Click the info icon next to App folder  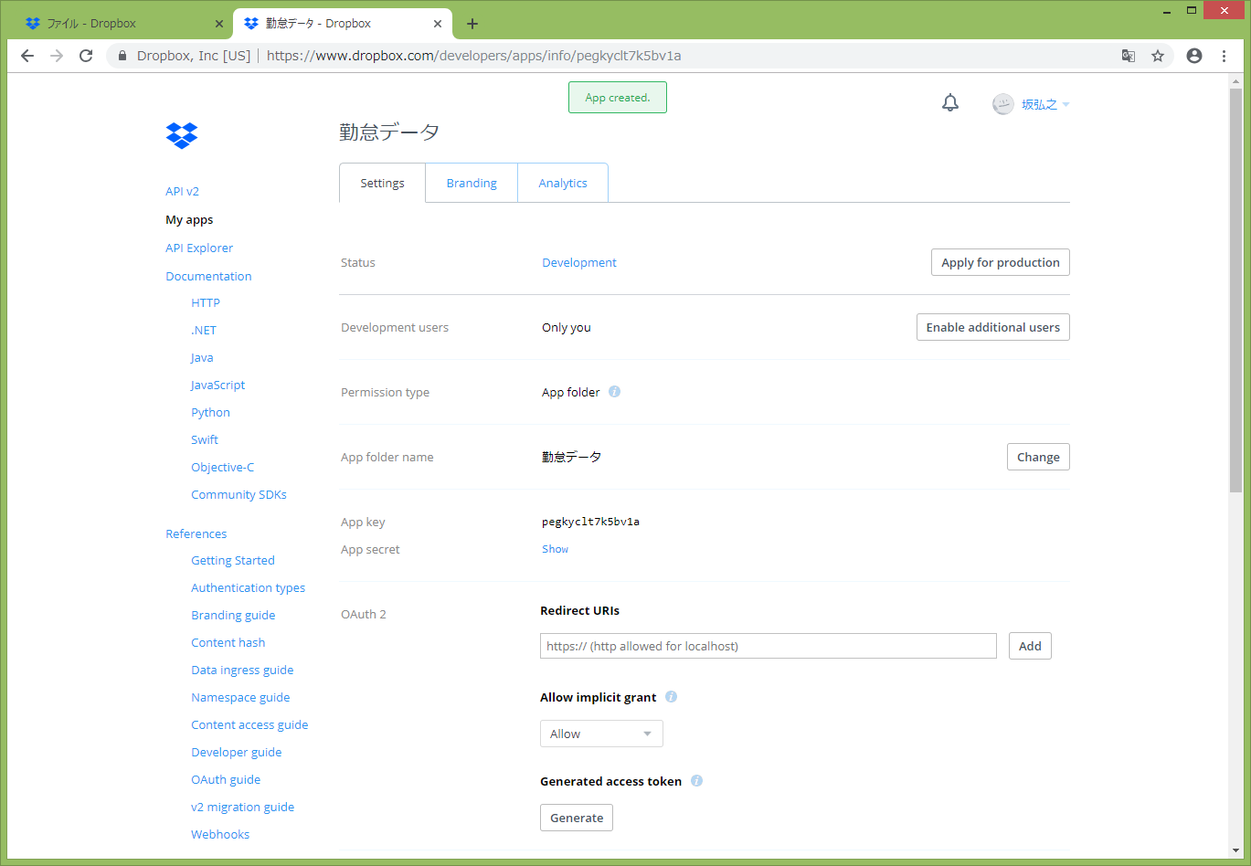point(614,392)
